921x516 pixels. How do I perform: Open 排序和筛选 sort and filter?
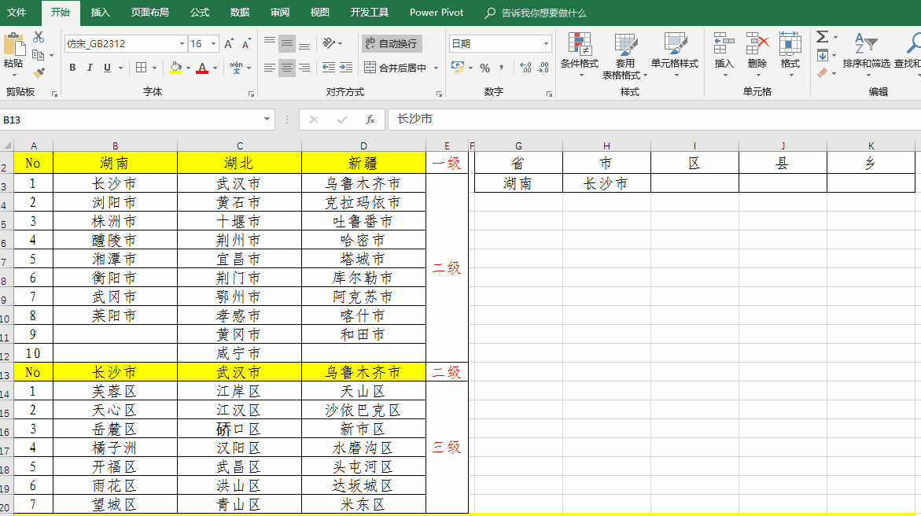(x=866, y=55)
